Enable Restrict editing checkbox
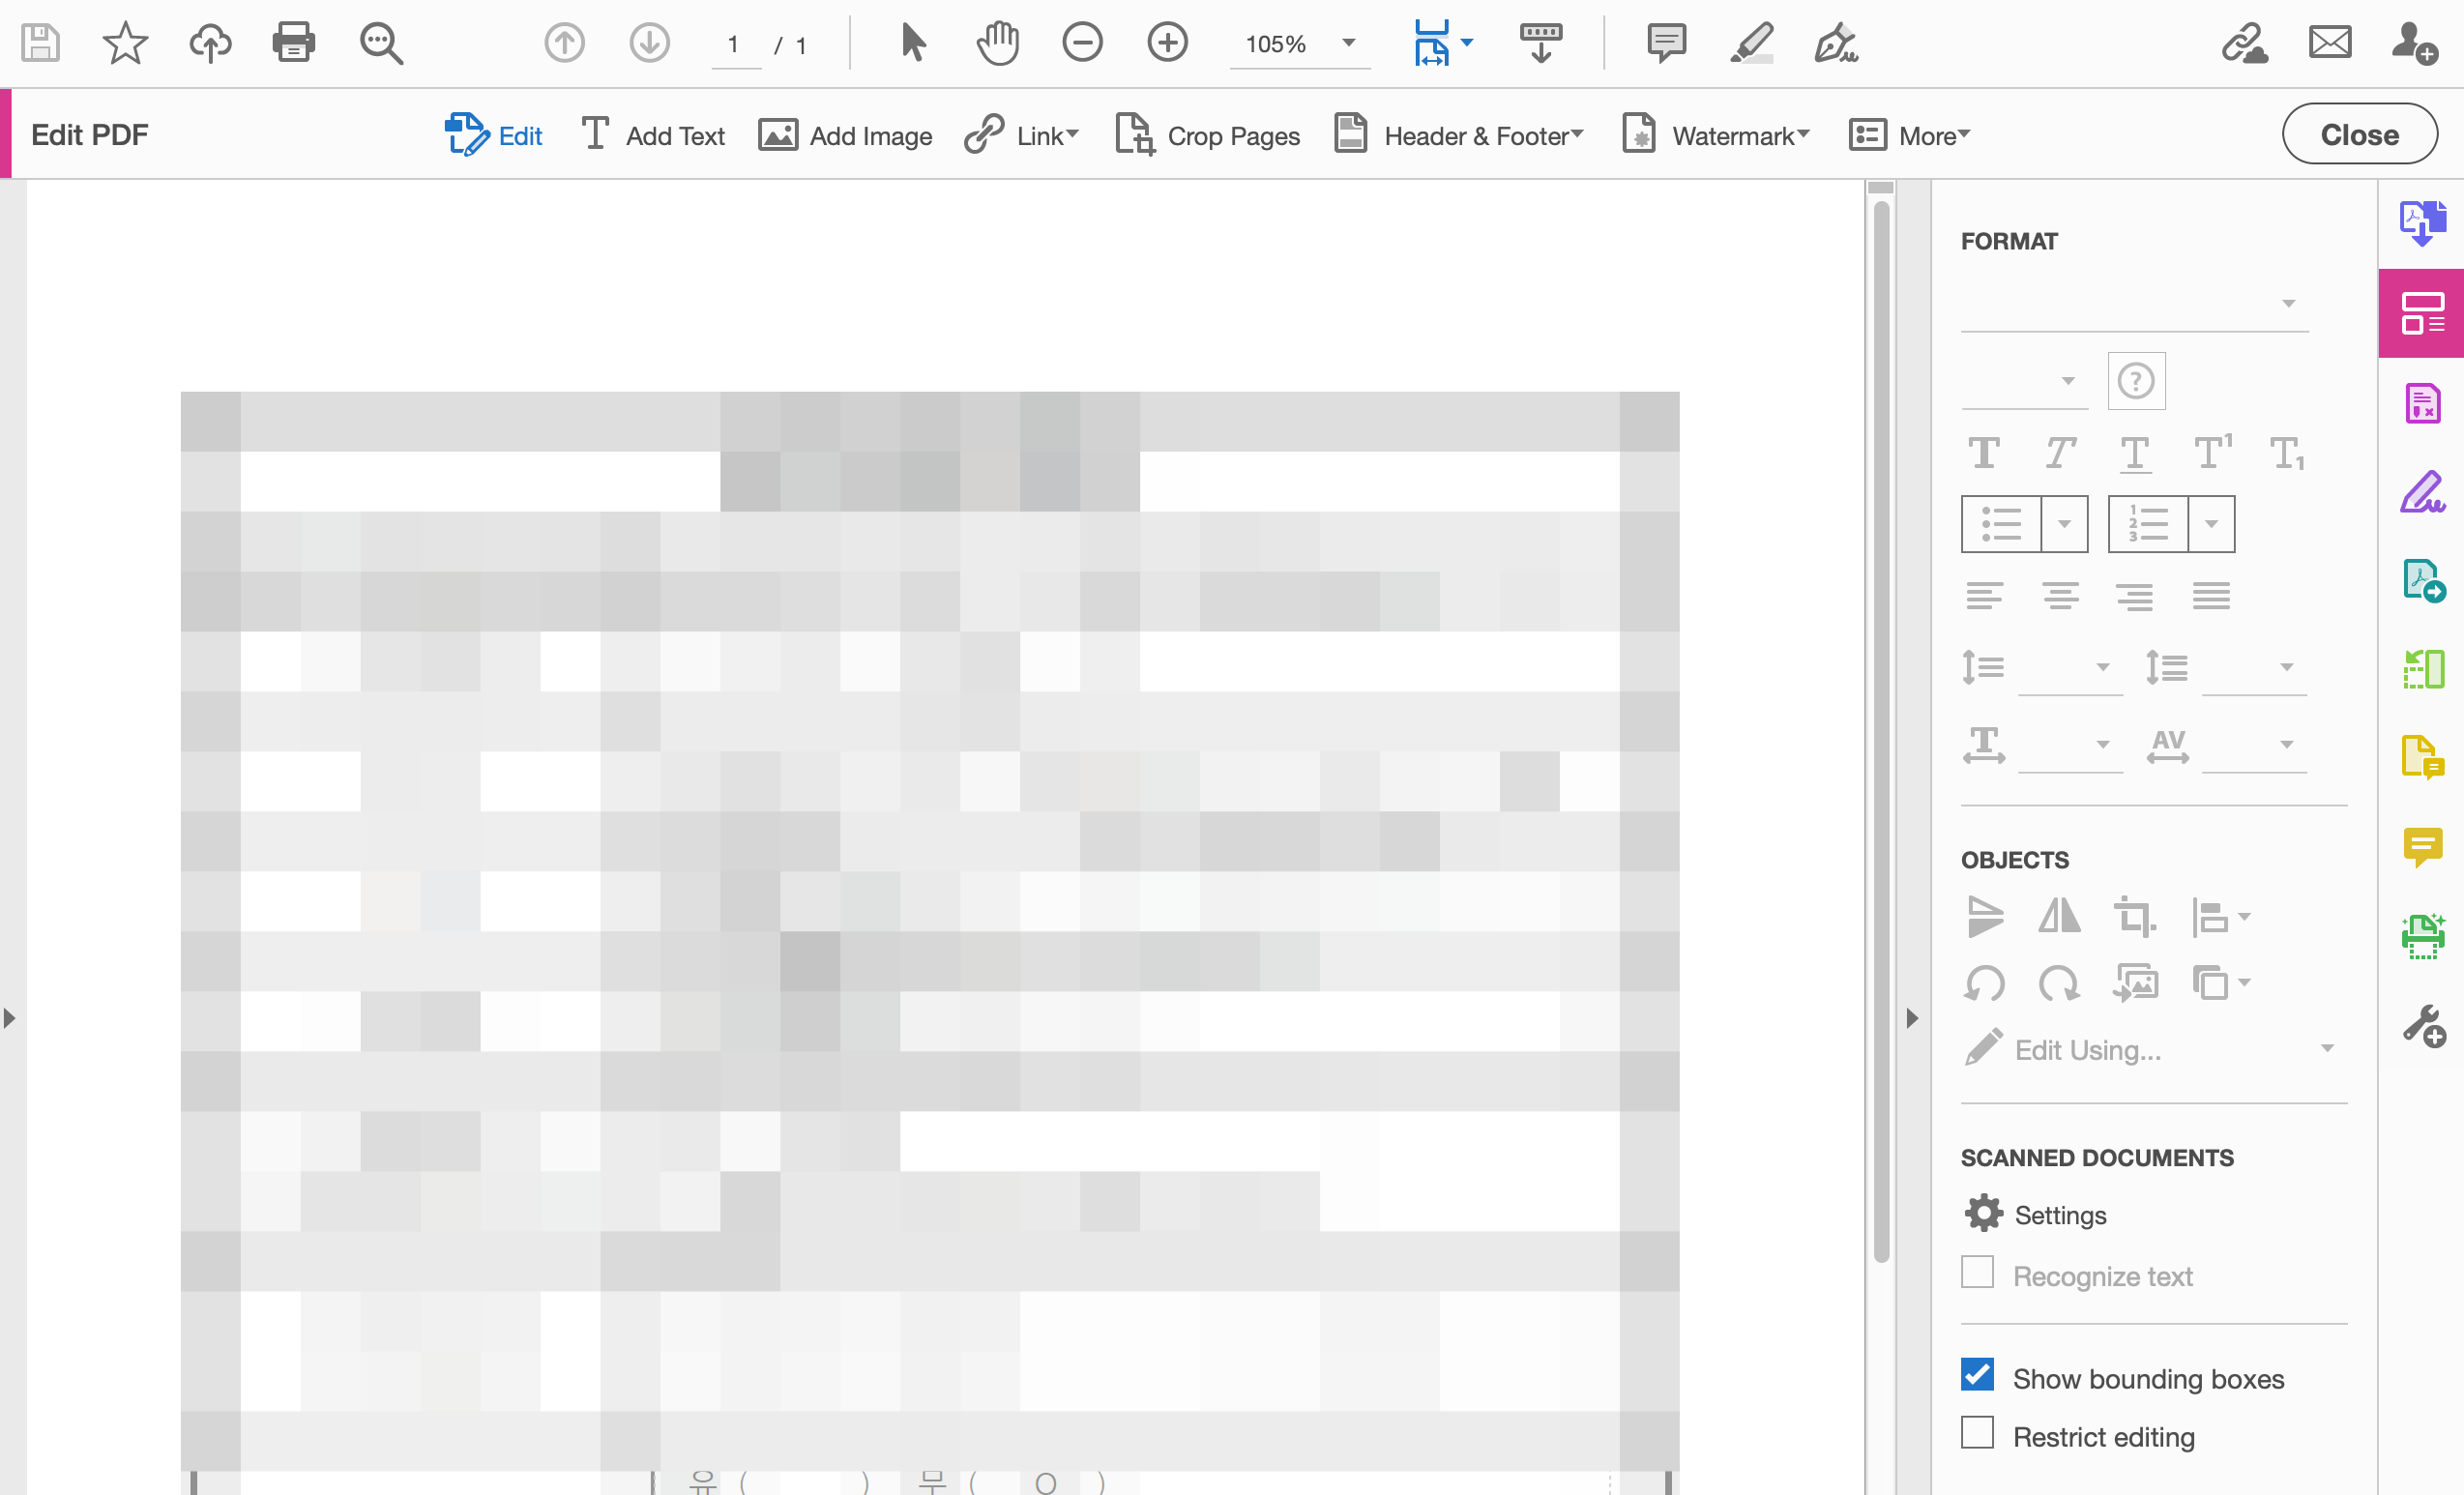 [1977, 1433]
